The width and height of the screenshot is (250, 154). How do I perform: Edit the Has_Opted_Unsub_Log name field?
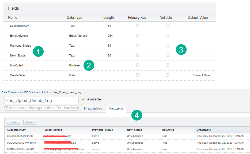41,100
